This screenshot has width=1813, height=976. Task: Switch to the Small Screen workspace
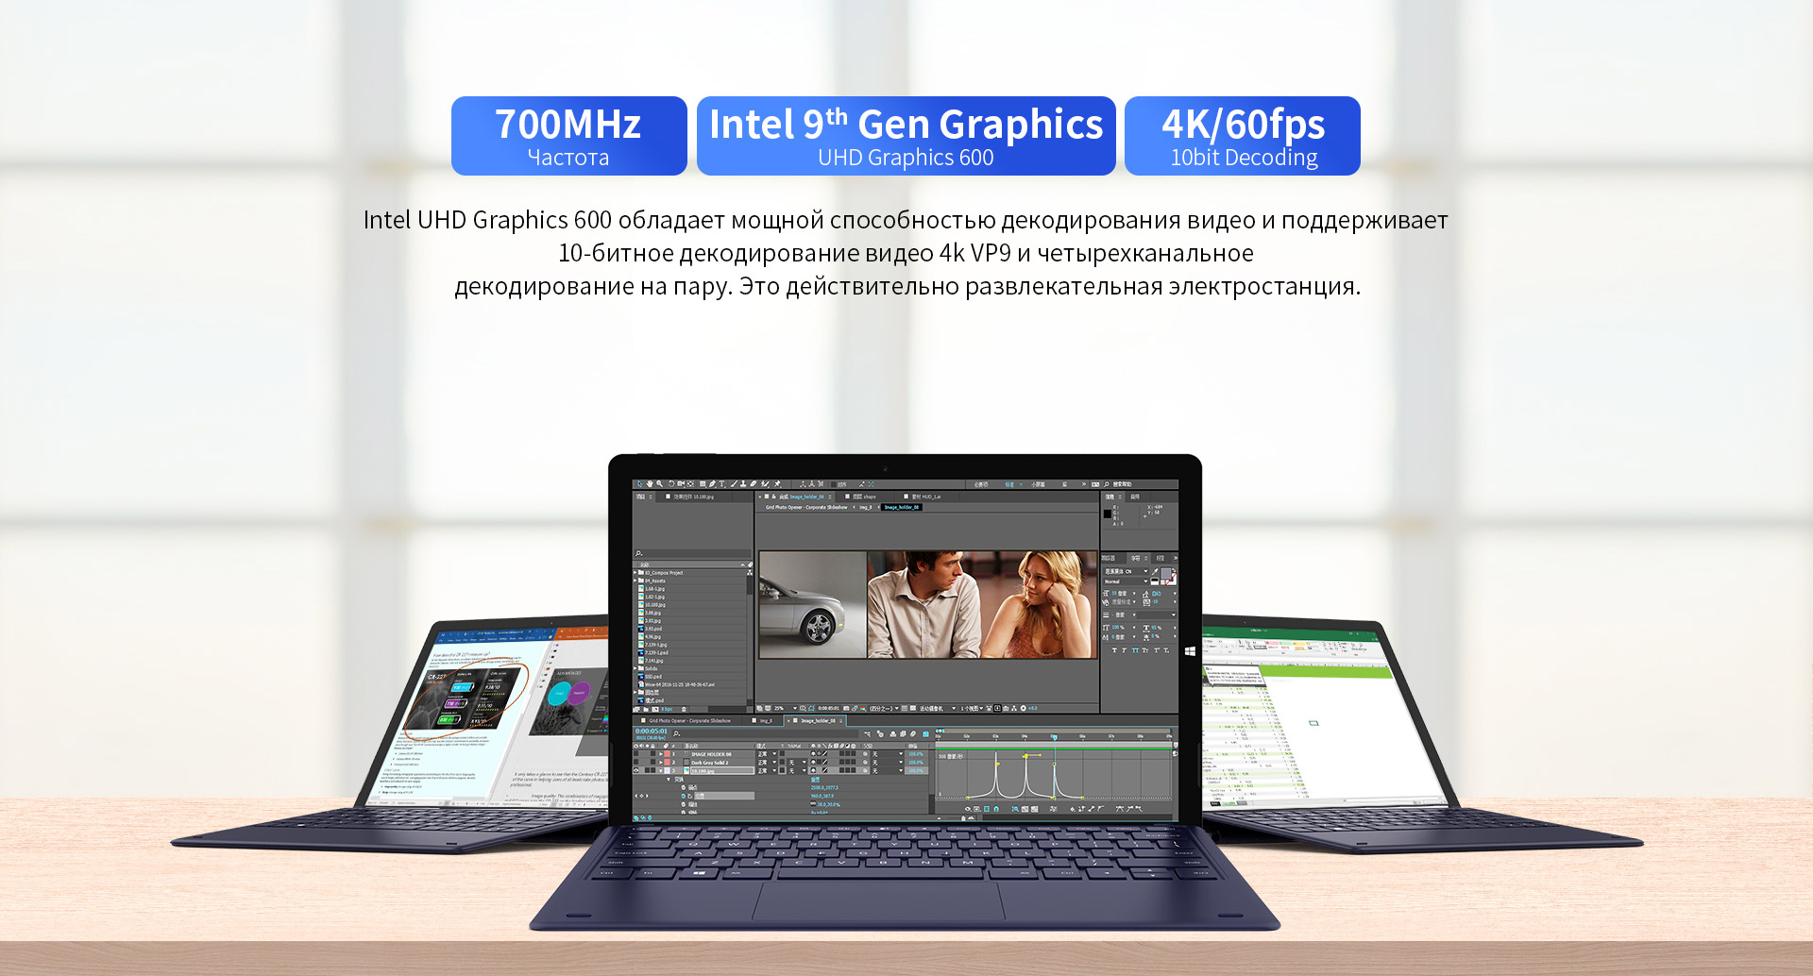1038,484
